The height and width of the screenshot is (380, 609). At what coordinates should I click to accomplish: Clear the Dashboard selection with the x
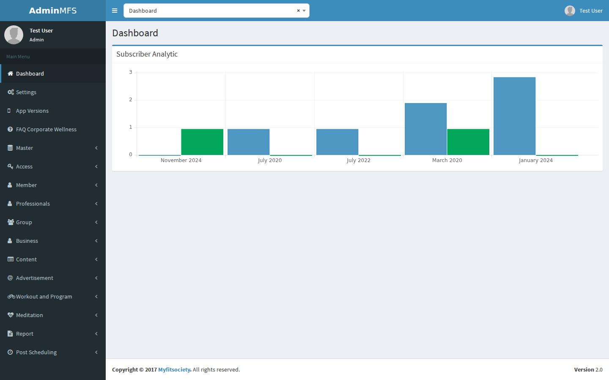click(298, 11)
